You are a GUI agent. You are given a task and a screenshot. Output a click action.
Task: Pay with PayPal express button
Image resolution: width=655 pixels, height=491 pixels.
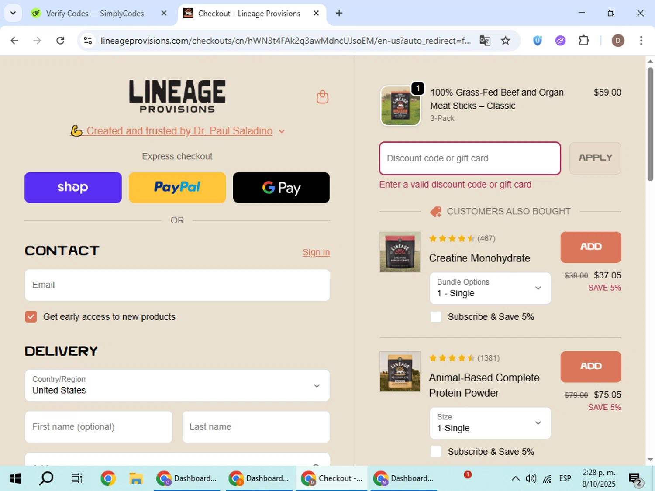(x=177, y=188)
